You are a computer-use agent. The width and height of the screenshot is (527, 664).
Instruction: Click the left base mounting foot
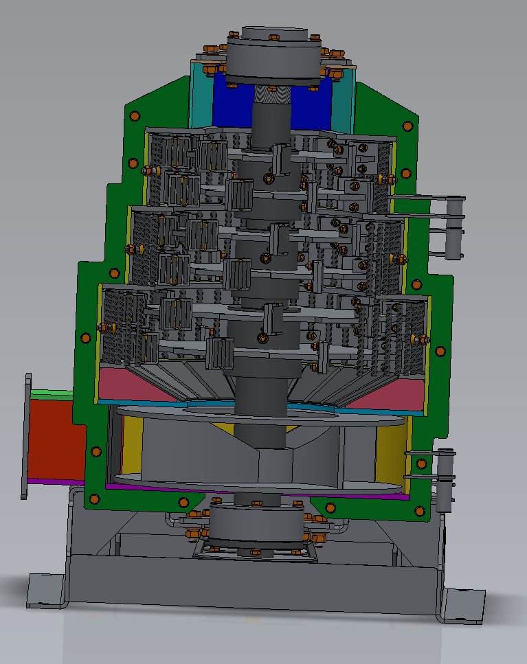coord(47,591)
